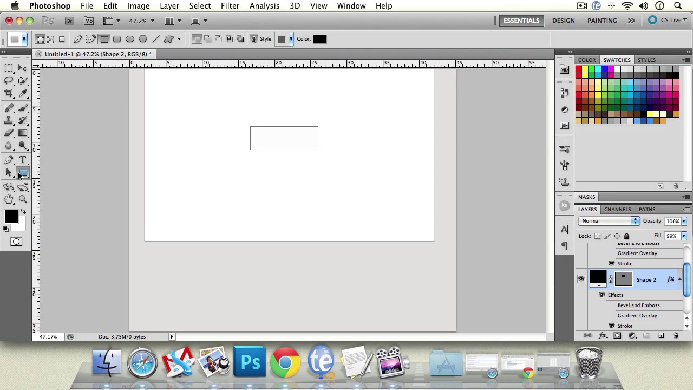The image size is (693, 390).
Task: Create new layer from Layers panel
Action: click(661, 336)
